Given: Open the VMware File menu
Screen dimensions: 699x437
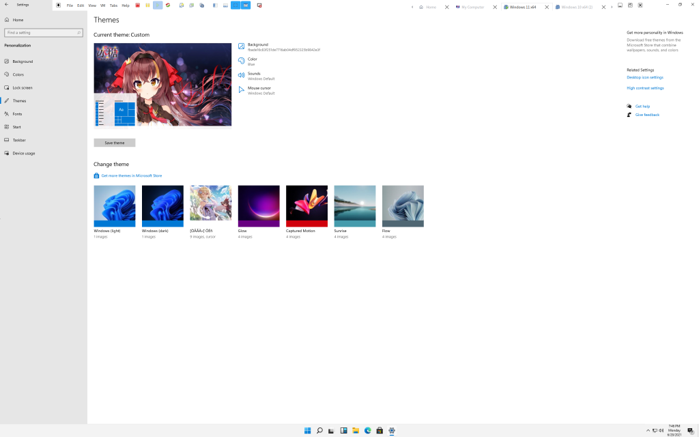Looking at the screenshot, I should click(x=70, y=5).
